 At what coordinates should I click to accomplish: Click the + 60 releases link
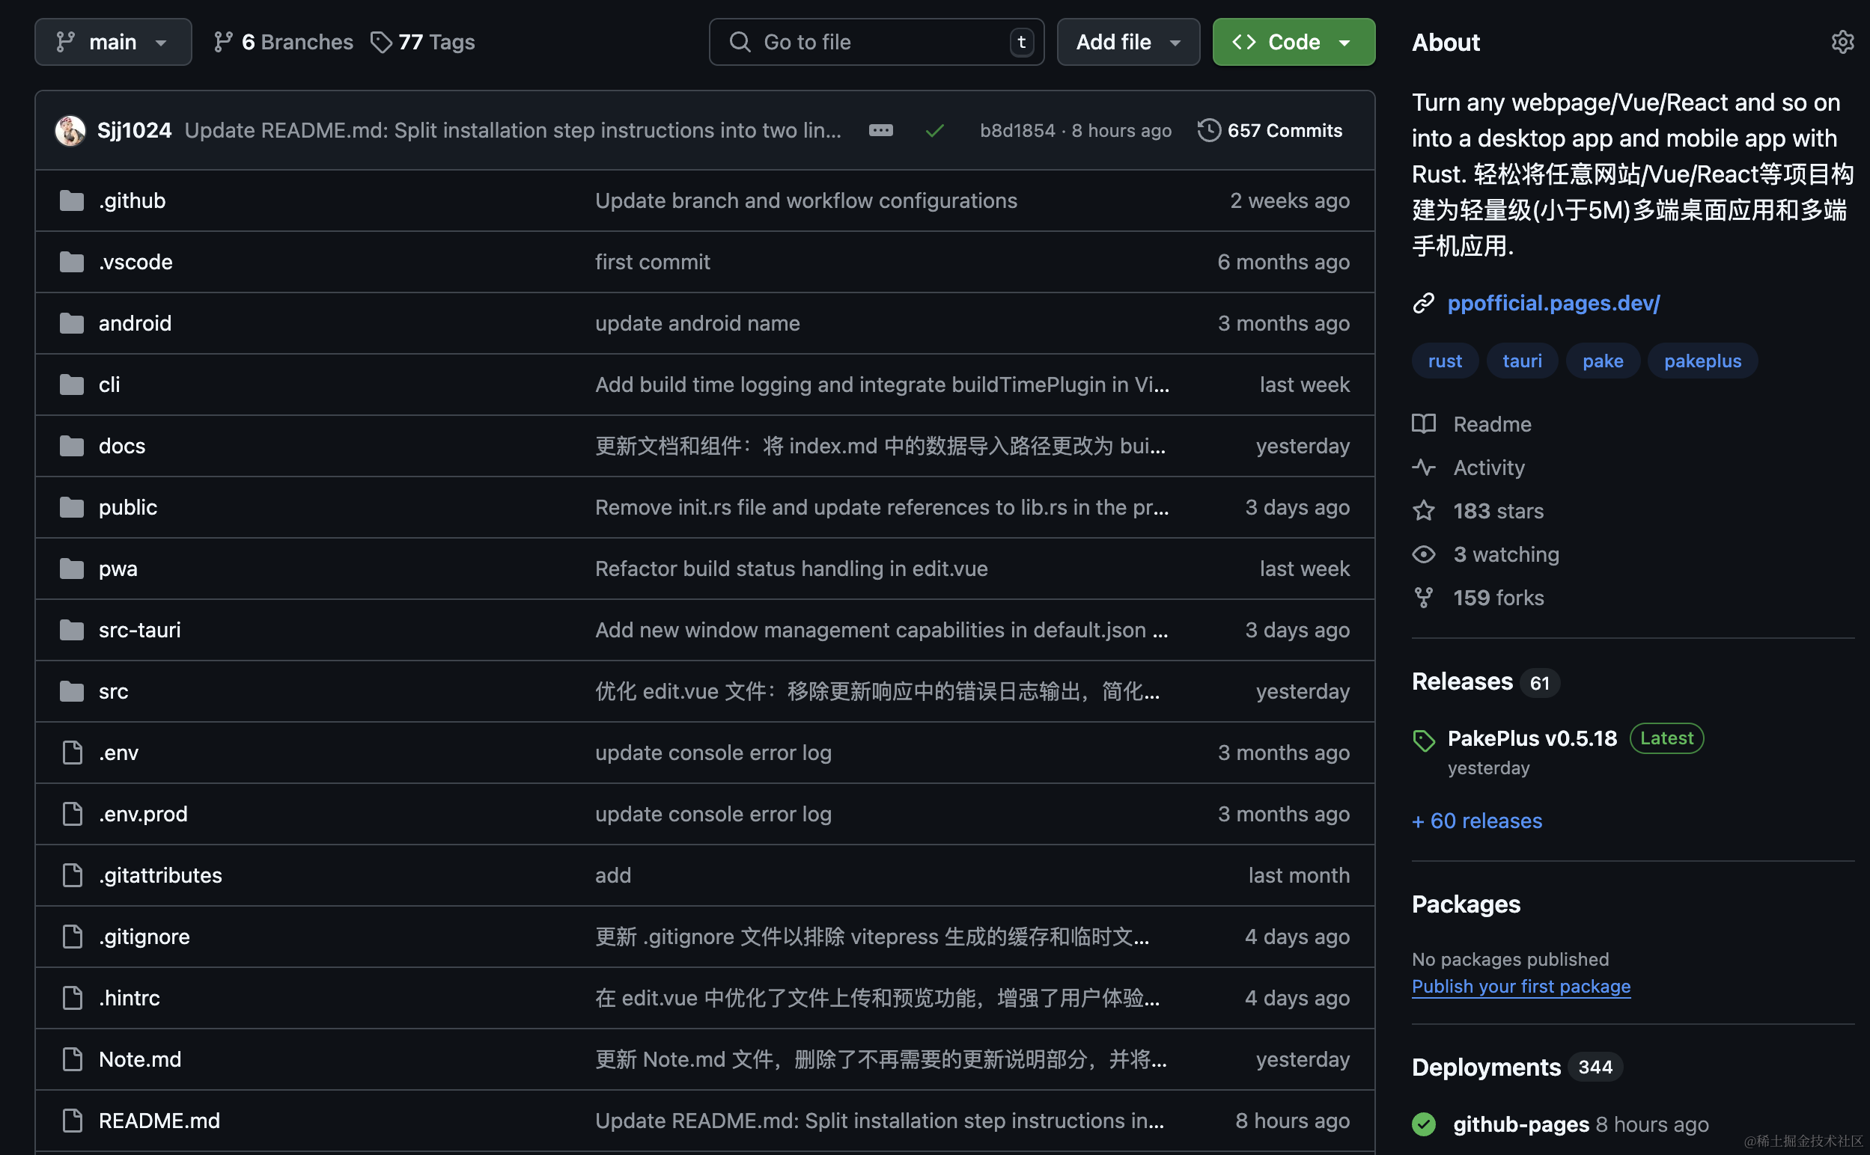[1476, 821]
